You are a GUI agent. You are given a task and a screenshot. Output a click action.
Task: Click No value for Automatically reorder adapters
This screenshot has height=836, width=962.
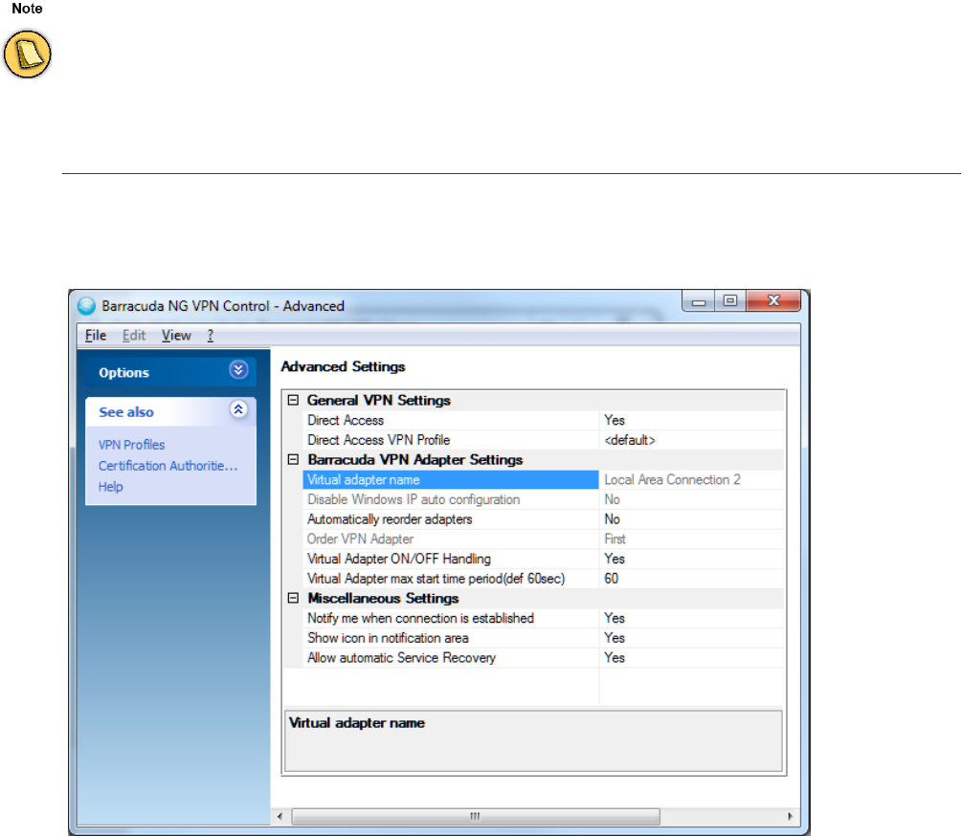point(613,519)
